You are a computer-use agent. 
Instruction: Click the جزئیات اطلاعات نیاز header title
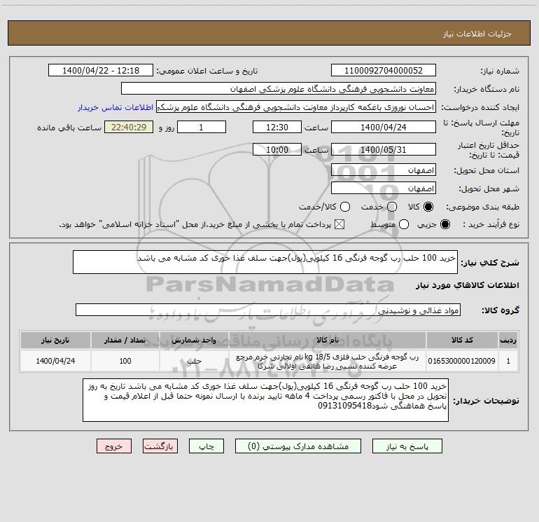(x=477, y=34)
